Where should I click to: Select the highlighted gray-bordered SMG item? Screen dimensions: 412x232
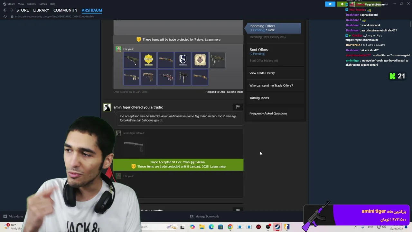click(217, 60)
